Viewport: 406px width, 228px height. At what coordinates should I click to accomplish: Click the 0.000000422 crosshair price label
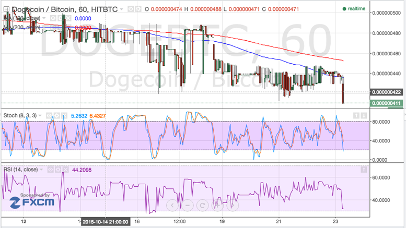pos(387,92)
